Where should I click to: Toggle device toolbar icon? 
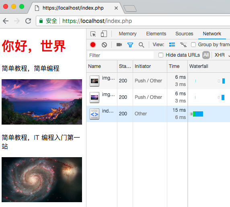pos(104,34)
